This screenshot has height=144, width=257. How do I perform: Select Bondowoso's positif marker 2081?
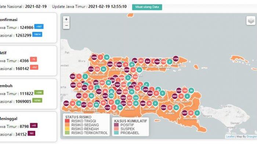click(175, 96)
